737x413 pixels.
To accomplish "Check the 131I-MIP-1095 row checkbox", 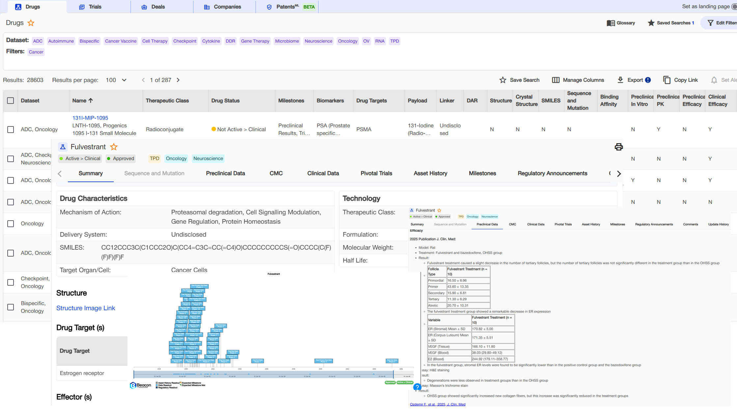I will coord(11,129).
